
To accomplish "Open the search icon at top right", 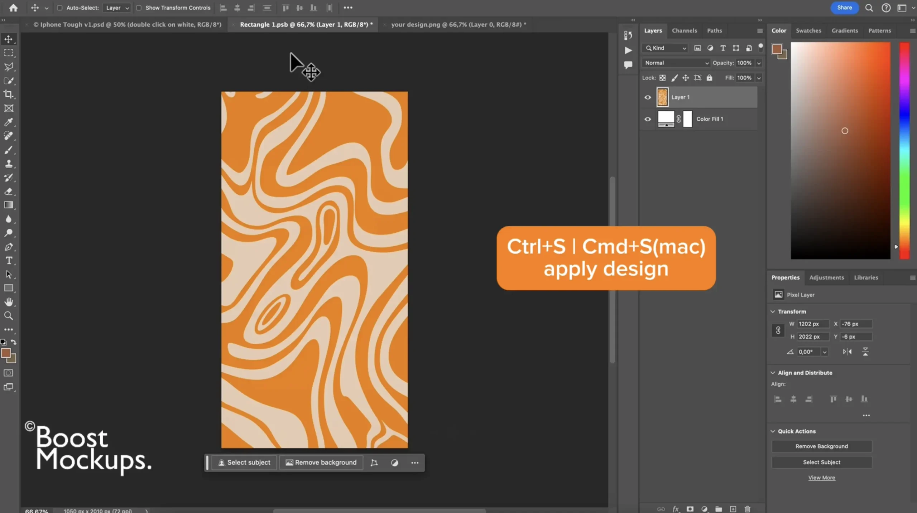I will pos(869,8).
